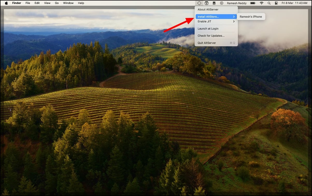The image size is (312, 196).
Task: Click the circled play menu bar icon
Action: 222,3
